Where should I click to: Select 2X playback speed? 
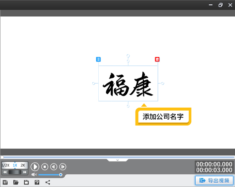click(x=23, y=165)
